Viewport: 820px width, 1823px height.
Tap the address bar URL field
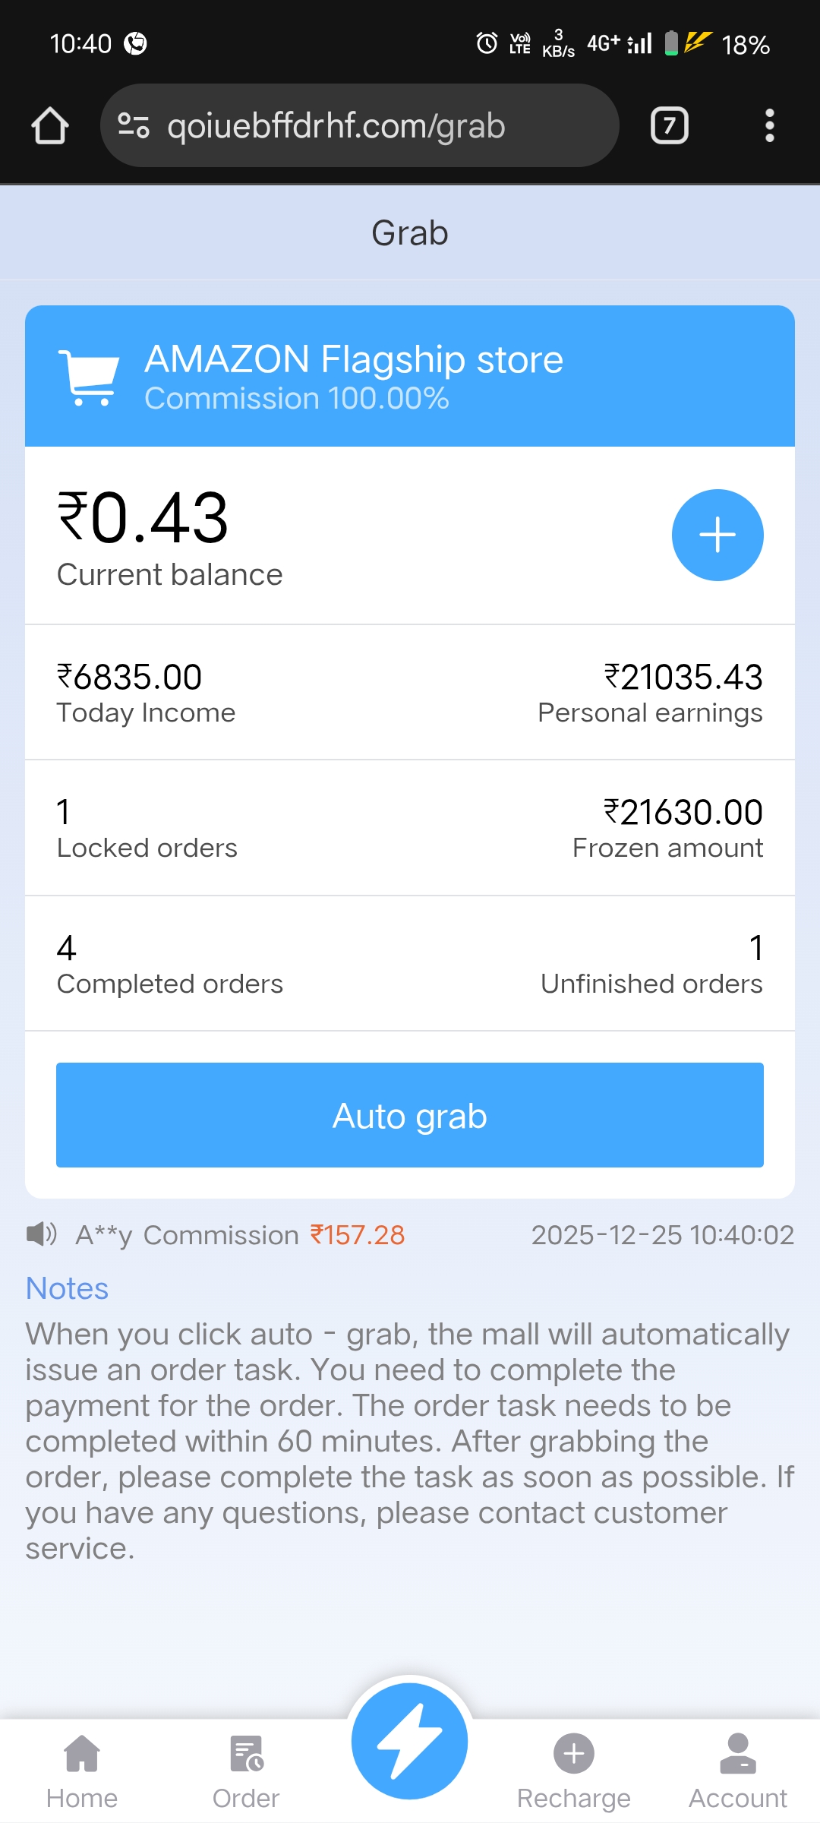coord(336,125)
